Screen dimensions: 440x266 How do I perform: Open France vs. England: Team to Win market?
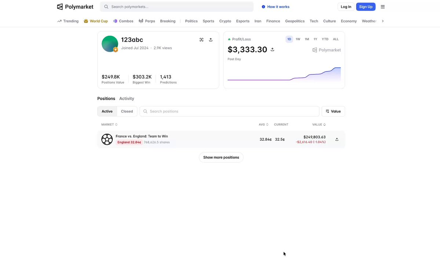[142, 136]
